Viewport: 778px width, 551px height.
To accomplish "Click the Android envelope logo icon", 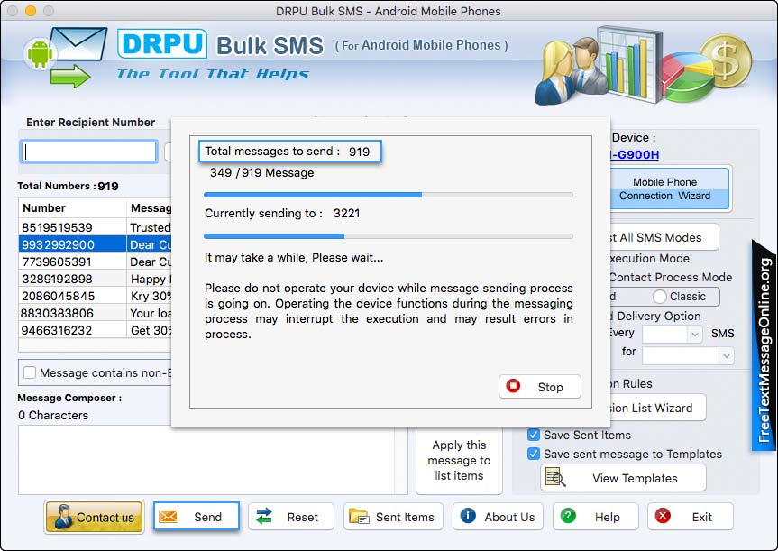I will click(65, 57).
